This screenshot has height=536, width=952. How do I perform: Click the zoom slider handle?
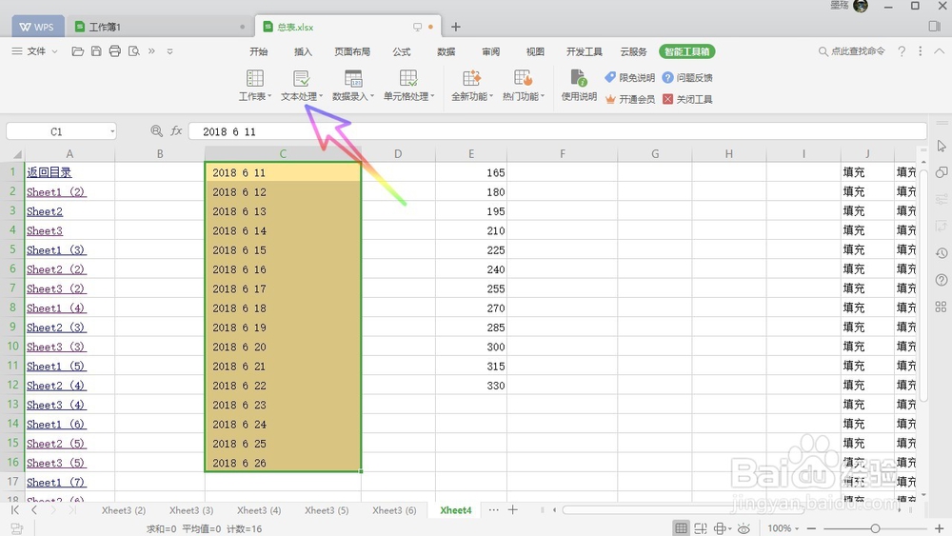[x=875, y=528]
